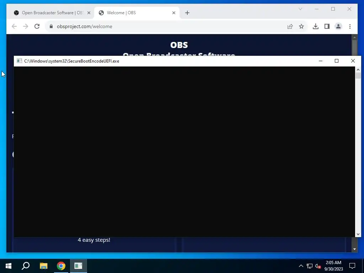Click the OBS heading text
Viewport: 364px width, 273px height.
(x=179, y=45)
